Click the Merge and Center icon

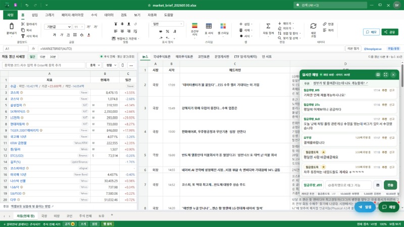[114, 38]
